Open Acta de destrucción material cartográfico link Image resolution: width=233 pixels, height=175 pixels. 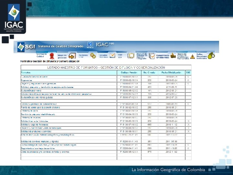click(x=48, y=135)
